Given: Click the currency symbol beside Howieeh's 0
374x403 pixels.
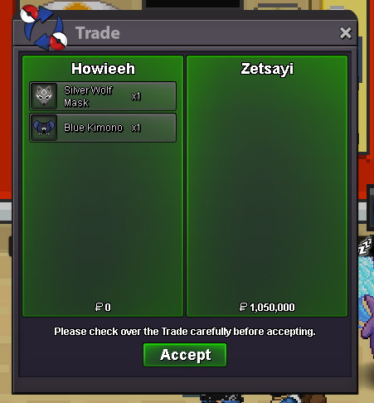Looking at the screenshot, I should [x=99, y=307].
